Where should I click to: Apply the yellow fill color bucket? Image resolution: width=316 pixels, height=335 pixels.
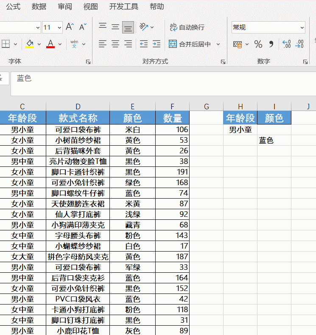30,44
